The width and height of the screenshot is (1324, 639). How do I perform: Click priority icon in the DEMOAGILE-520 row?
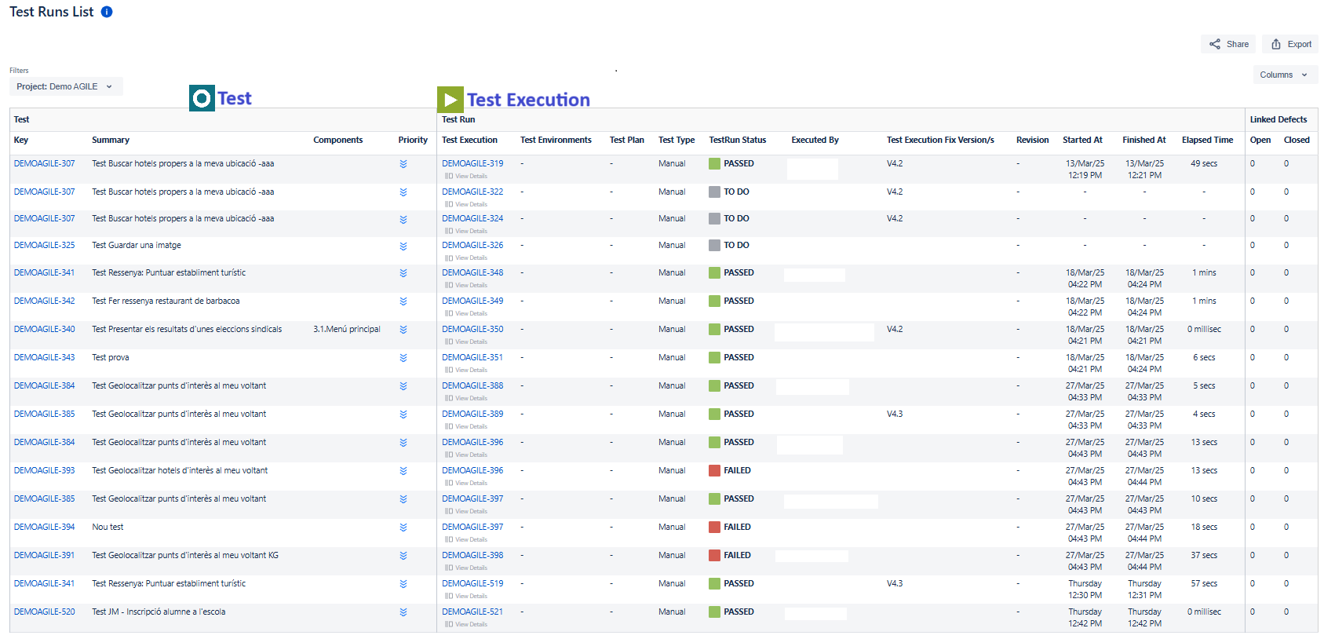click(403, 612)
